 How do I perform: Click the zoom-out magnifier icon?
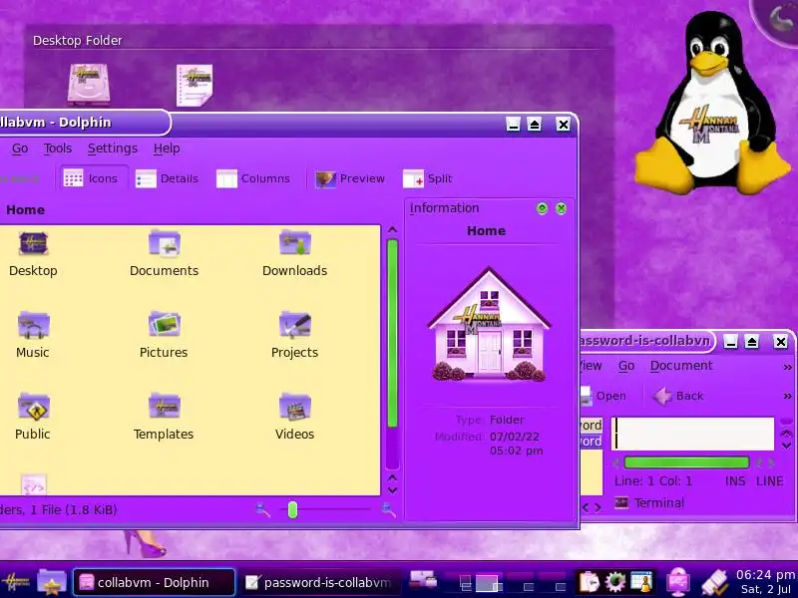[263, 509]
